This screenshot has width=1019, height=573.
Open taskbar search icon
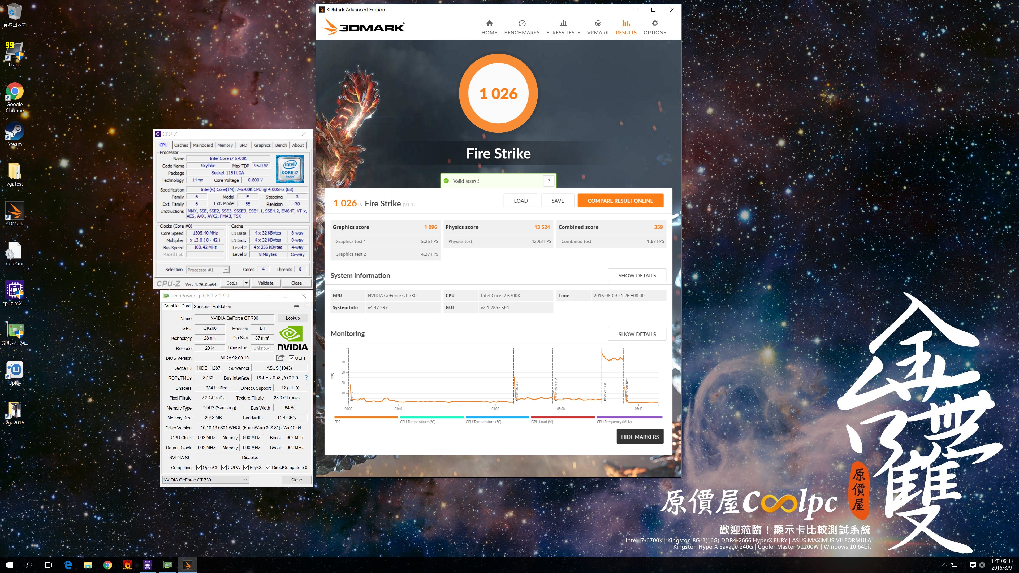tap(28, 565)
